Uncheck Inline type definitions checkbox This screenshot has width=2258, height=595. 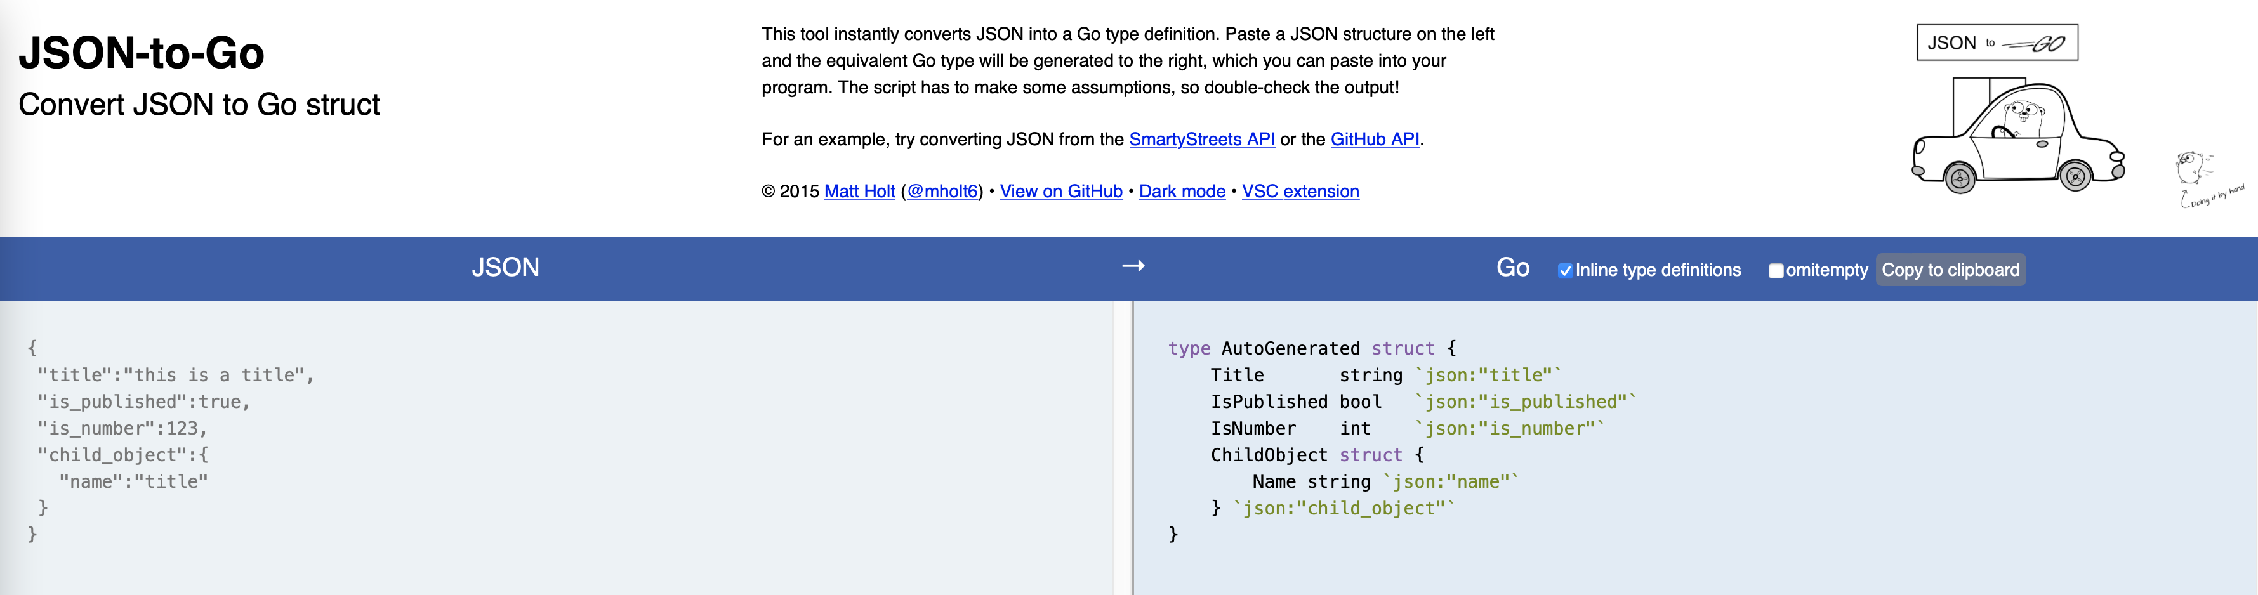click(x=1564, y=271)
